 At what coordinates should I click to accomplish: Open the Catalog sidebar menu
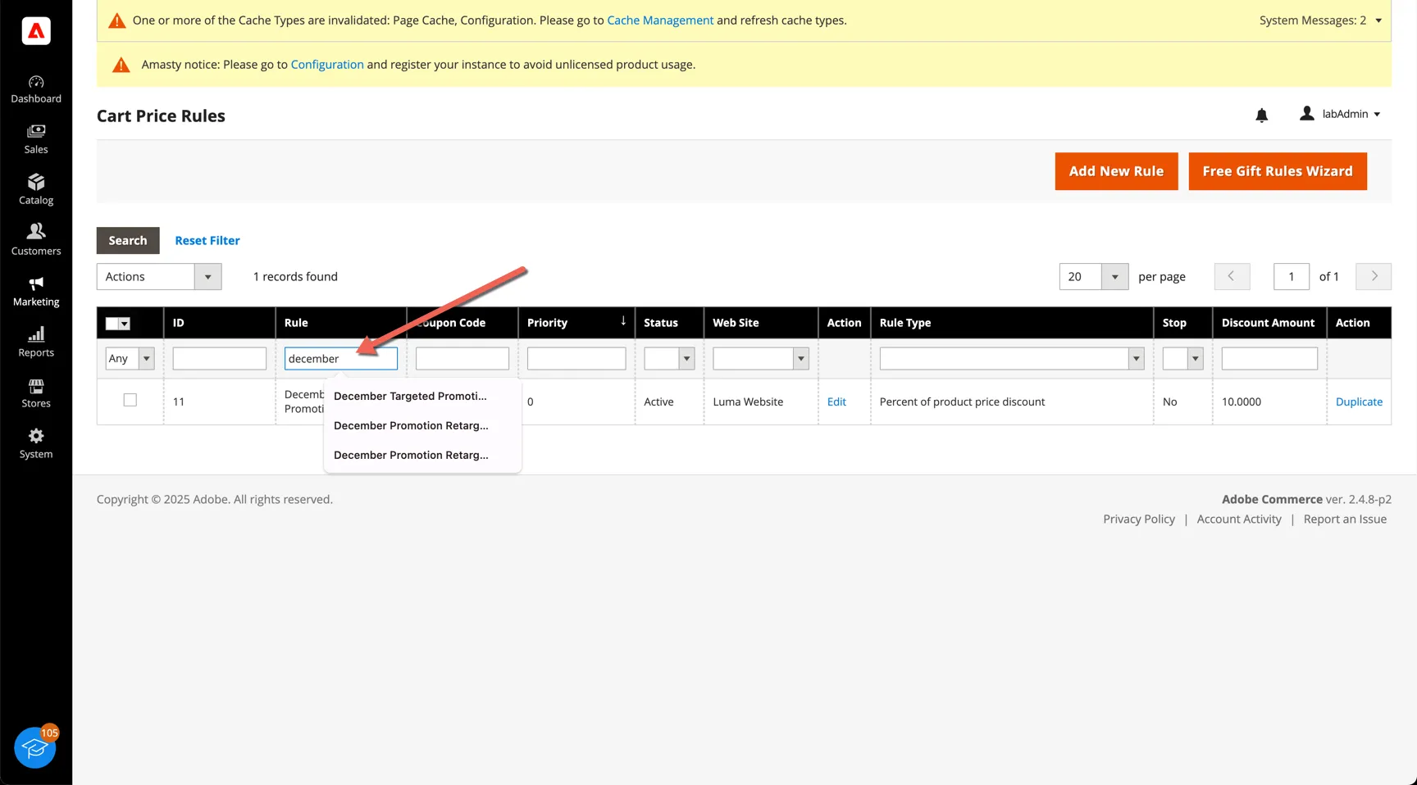(36, 191)
